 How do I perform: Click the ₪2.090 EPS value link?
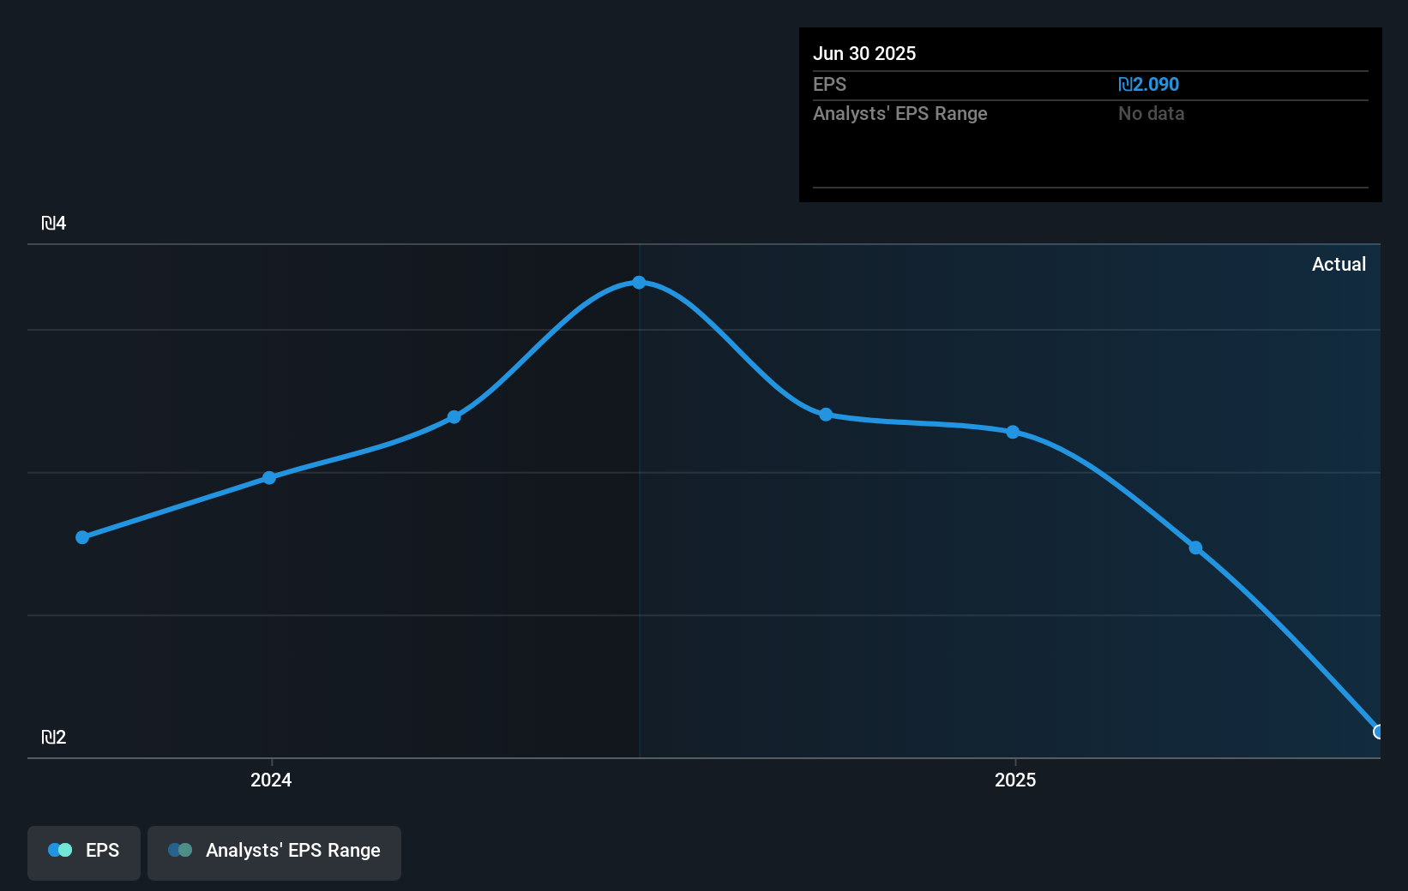click(1149, 84)
